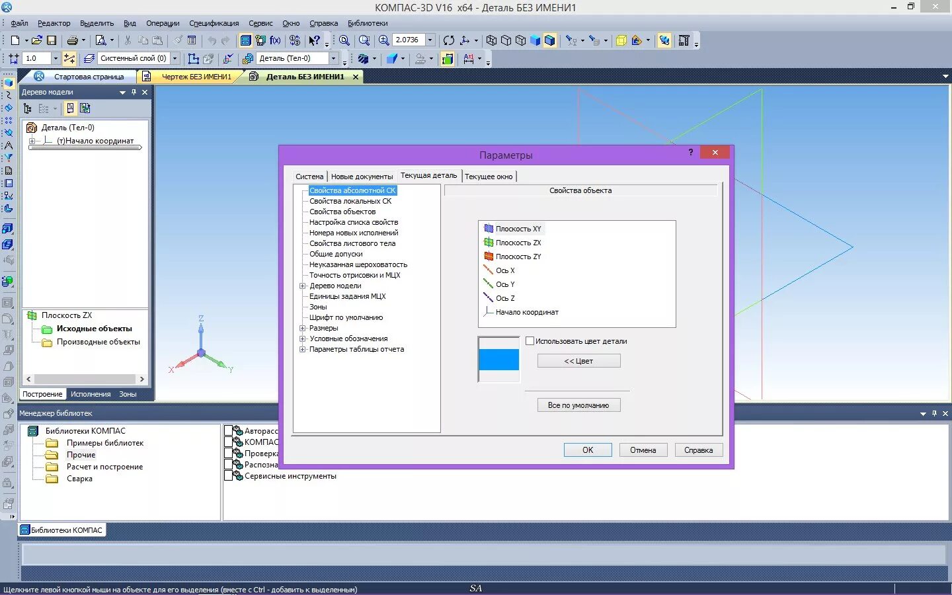
Task: Select Wireframe display mode cube icon
Action: pyautogui.click(x=491, y=40)
